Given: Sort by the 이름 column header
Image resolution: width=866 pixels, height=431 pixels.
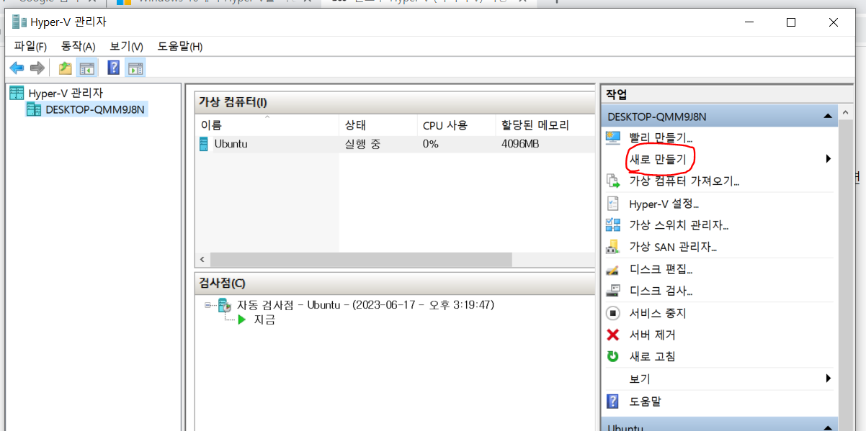Looking at the screenshot, I should [267, 125].
